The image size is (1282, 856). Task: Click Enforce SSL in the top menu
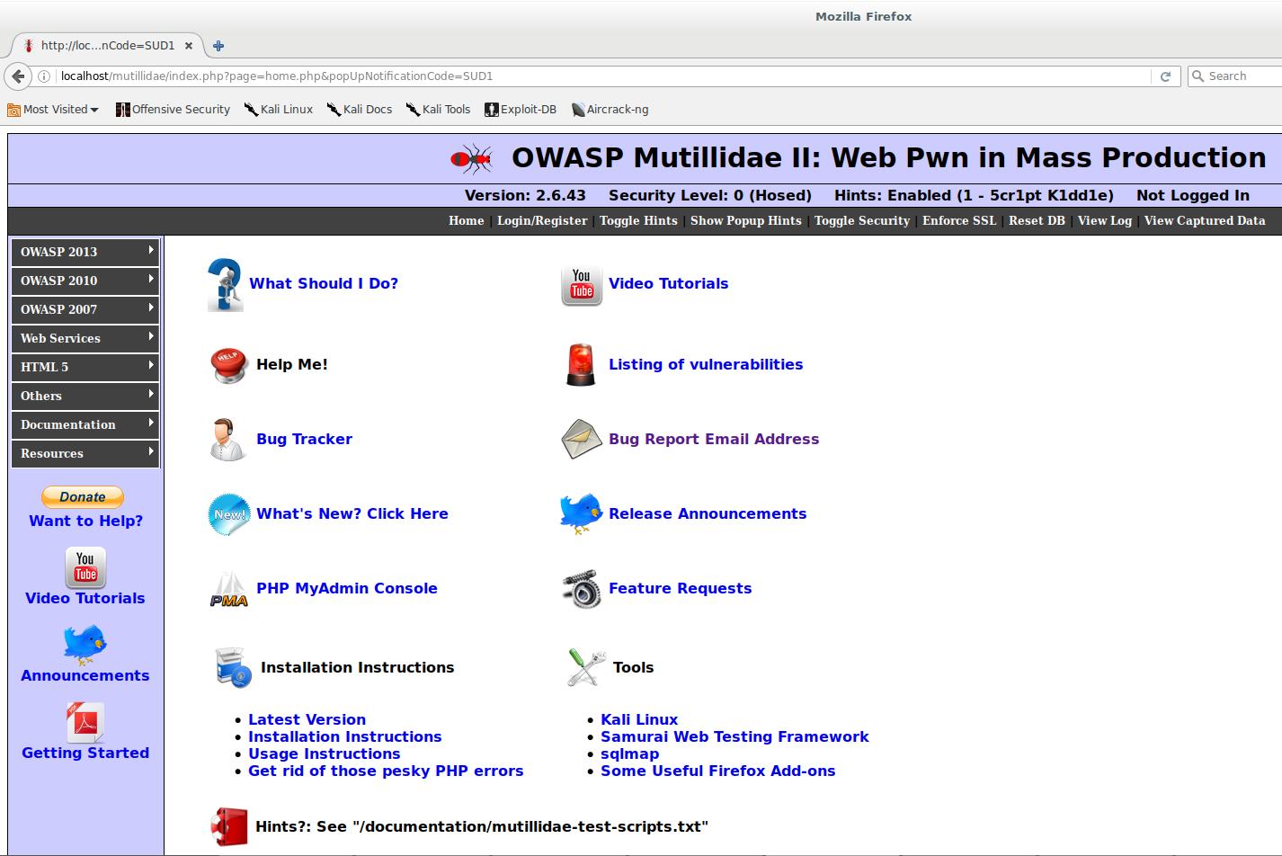coord(959,221)
